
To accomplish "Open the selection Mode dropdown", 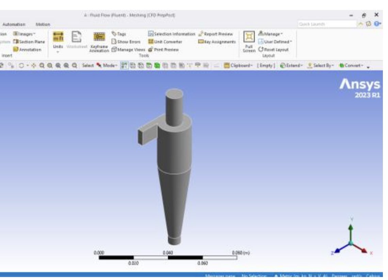I will pyautogui.click(x=110, y=65).
